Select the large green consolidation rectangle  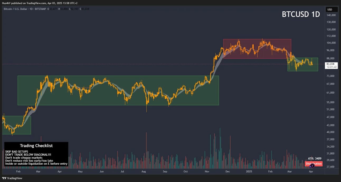pyautogui.click(x=118, y=90)
